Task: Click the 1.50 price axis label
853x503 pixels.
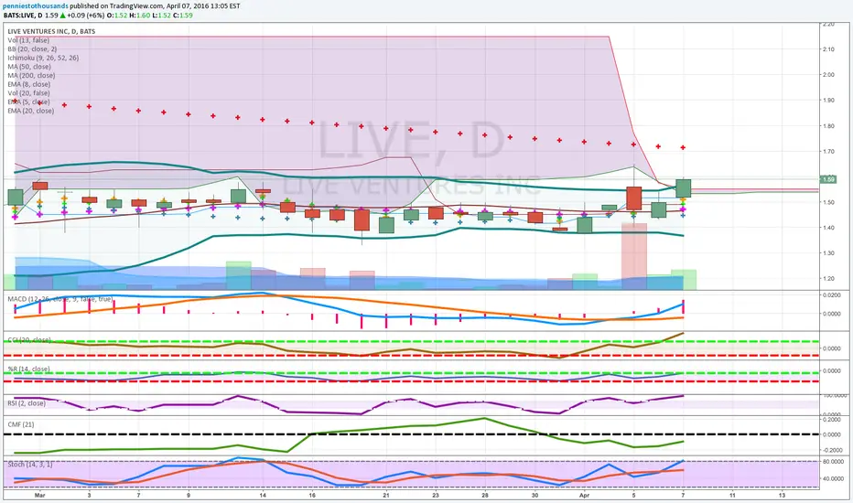Action: coord(828,202)
